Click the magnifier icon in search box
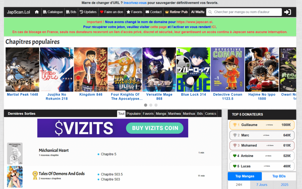Screen dimensions: 302x189 (210, 12)
